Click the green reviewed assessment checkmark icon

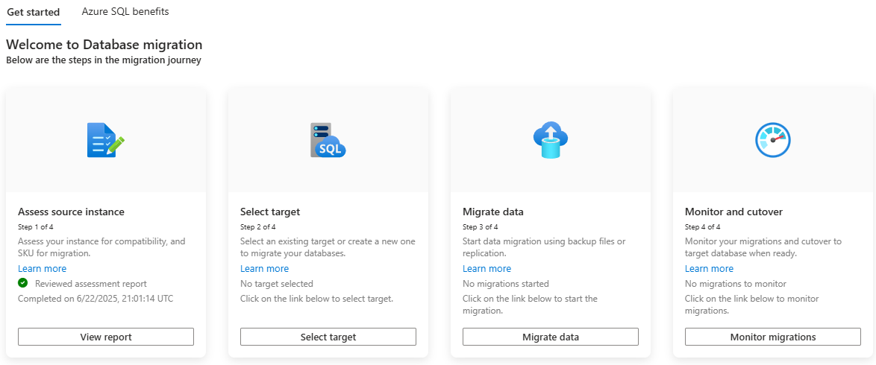pyautogui.click(x=23, y=283)
